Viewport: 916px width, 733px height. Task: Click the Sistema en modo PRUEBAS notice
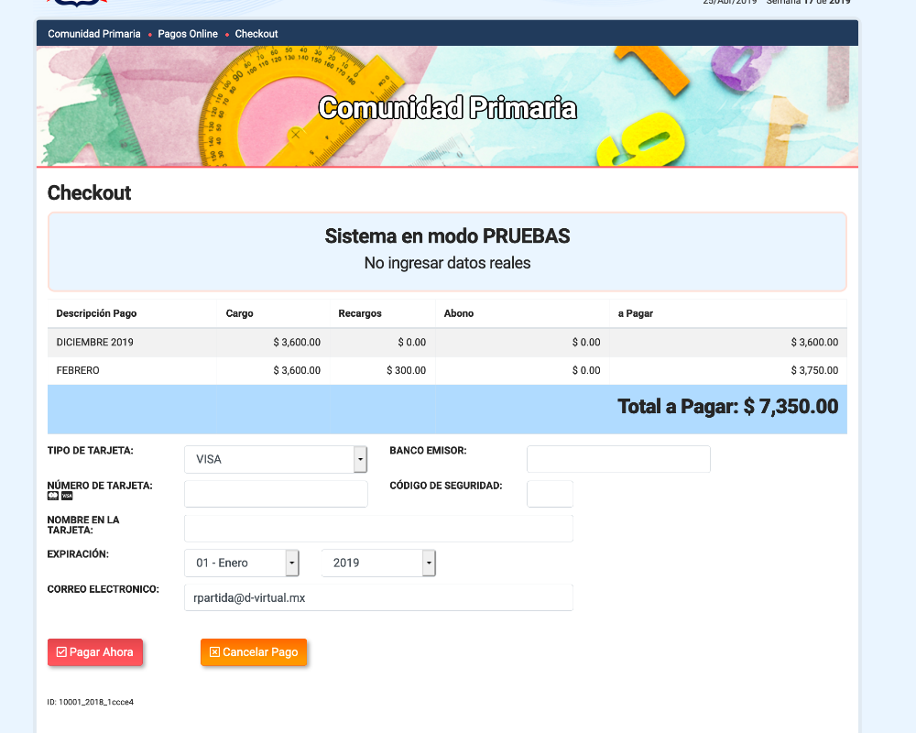(x=448, y=251)
